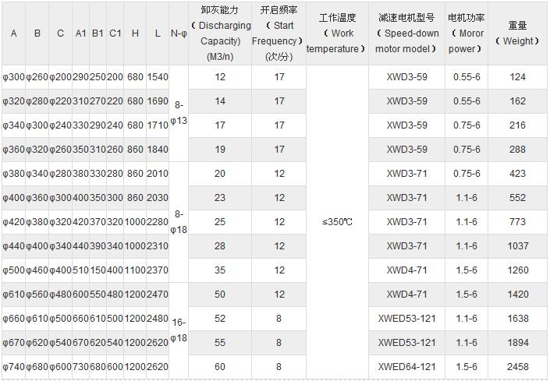Click the L value 1690
Screen dimensions: 550x381
coord(158,101)
